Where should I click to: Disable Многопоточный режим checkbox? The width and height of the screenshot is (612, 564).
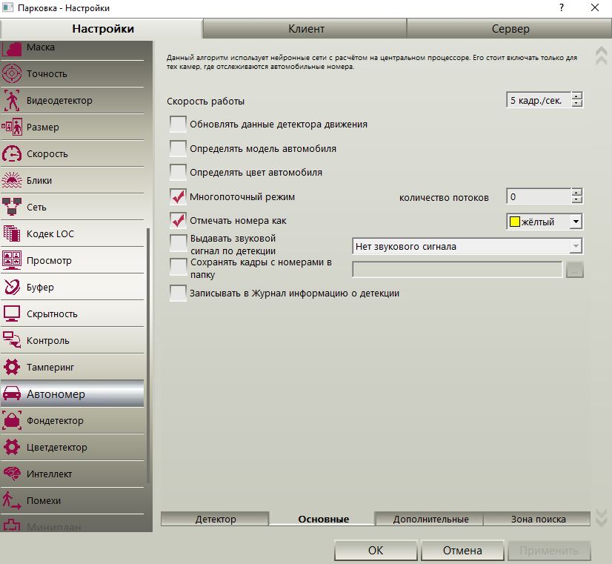click(178, 196)
